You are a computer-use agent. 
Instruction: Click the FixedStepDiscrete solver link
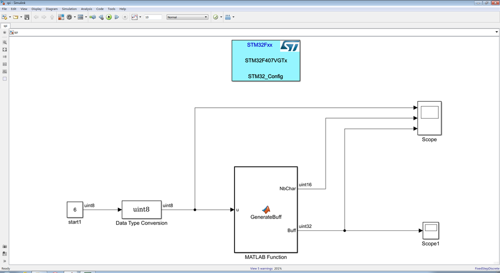click(487, 268)
